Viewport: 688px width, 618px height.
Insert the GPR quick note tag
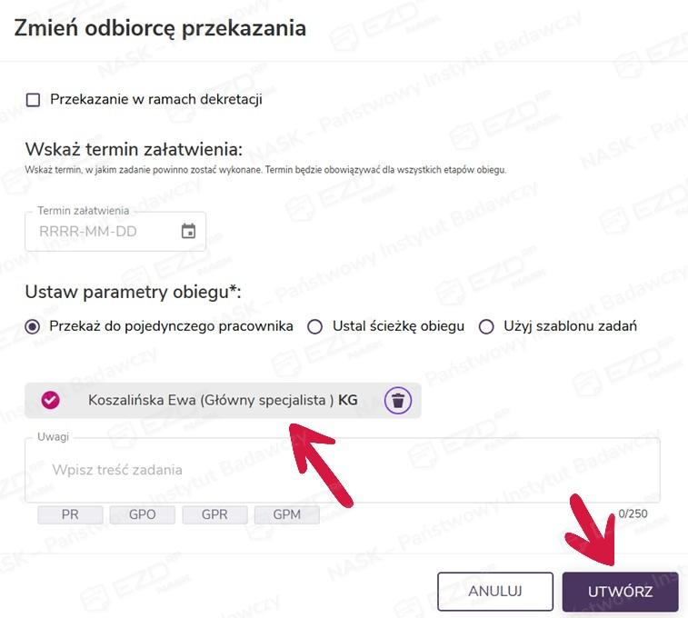[x=214, y=514]
